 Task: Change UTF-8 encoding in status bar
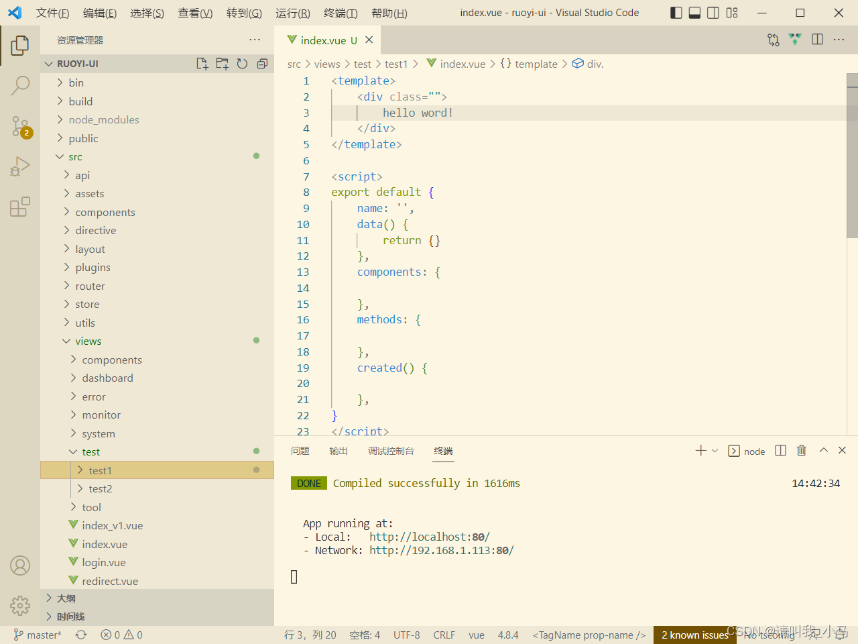pos(407,635)
